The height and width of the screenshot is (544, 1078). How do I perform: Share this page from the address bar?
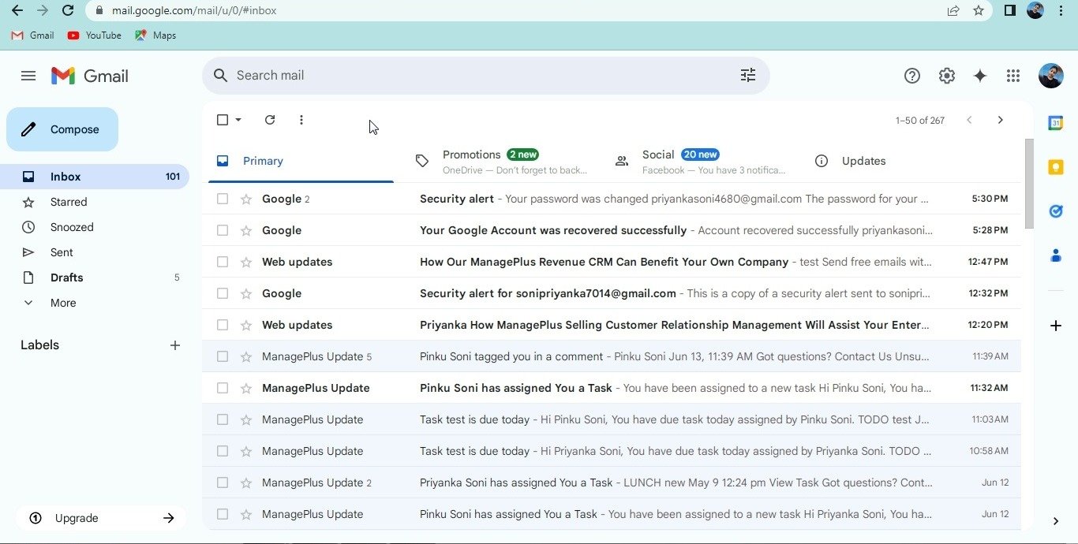coord(953,10)
